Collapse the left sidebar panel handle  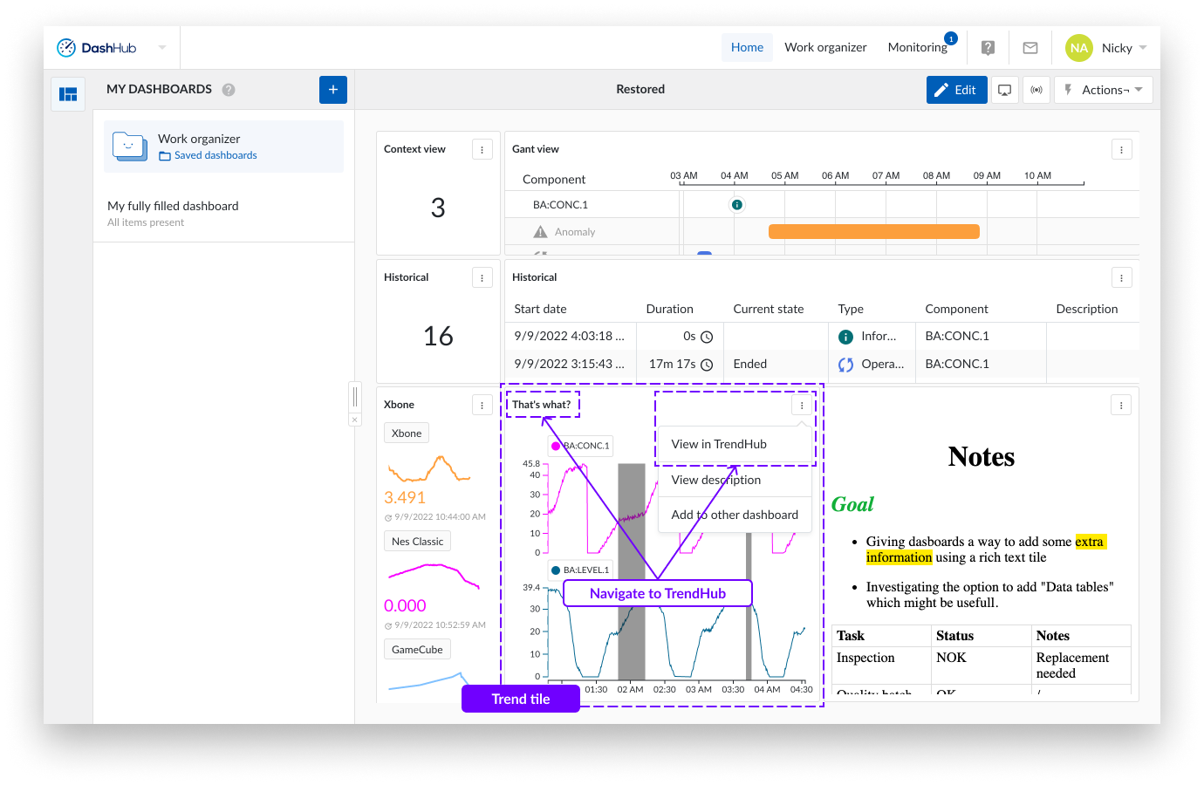click(x=355, y=397)
